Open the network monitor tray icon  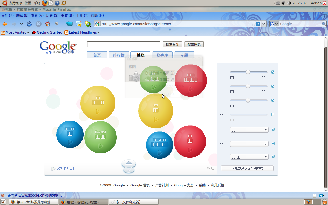[x=283, y=3]
